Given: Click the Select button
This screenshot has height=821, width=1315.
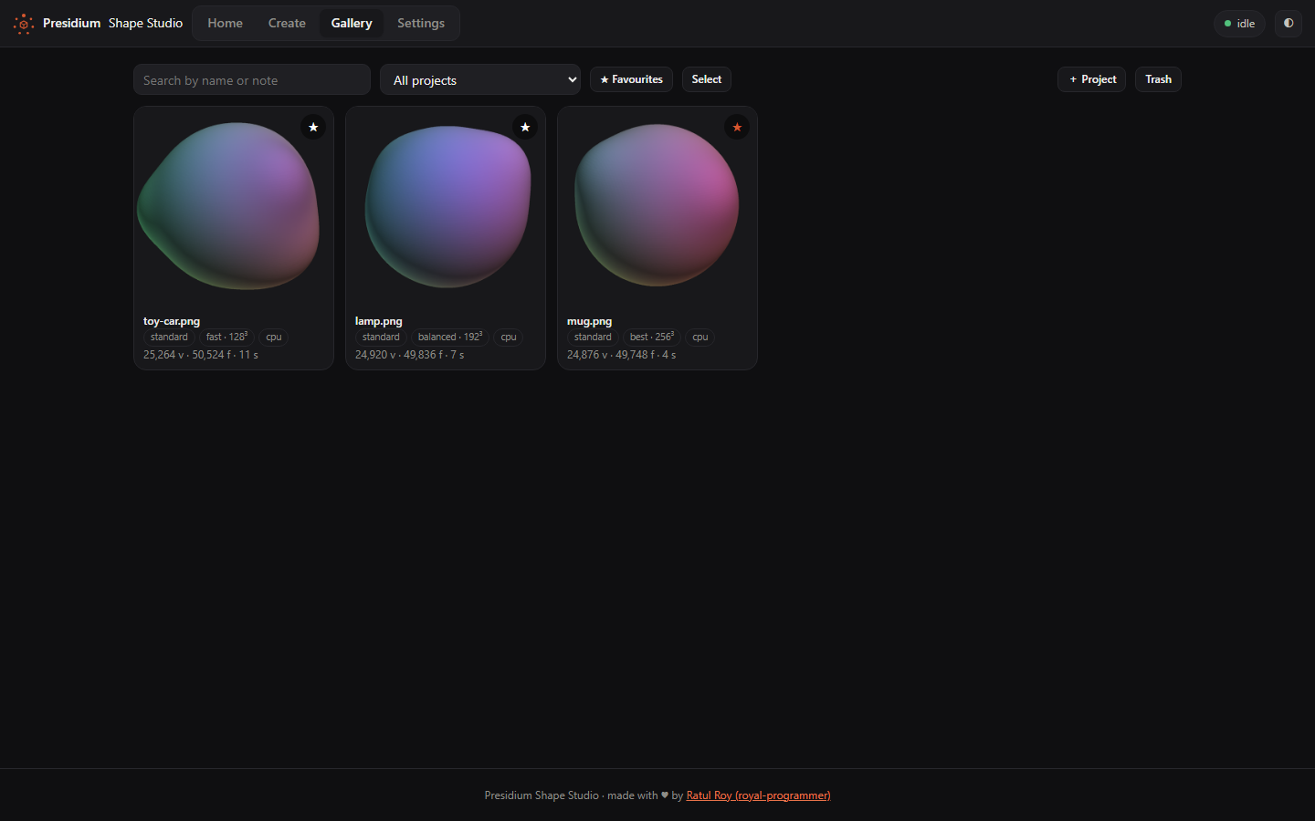Looking at the screenshot, I should pos(707,79).
